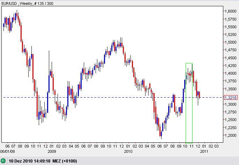Image resolution: width=239 pixels, height=165 pixels.
Task: Click the 1,4500 price axis label
Action: click(231, 58)
